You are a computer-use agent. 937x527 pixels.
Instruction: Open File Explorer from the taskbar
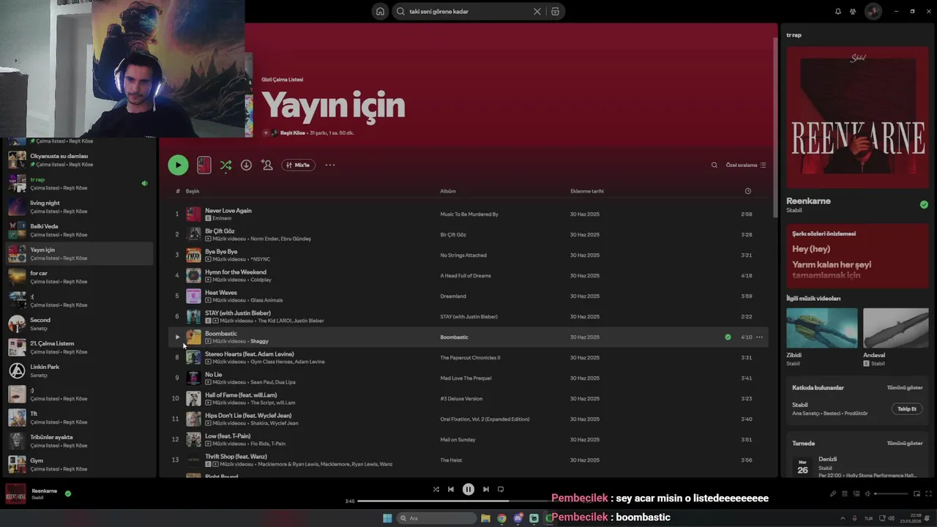tap(485, 518)
